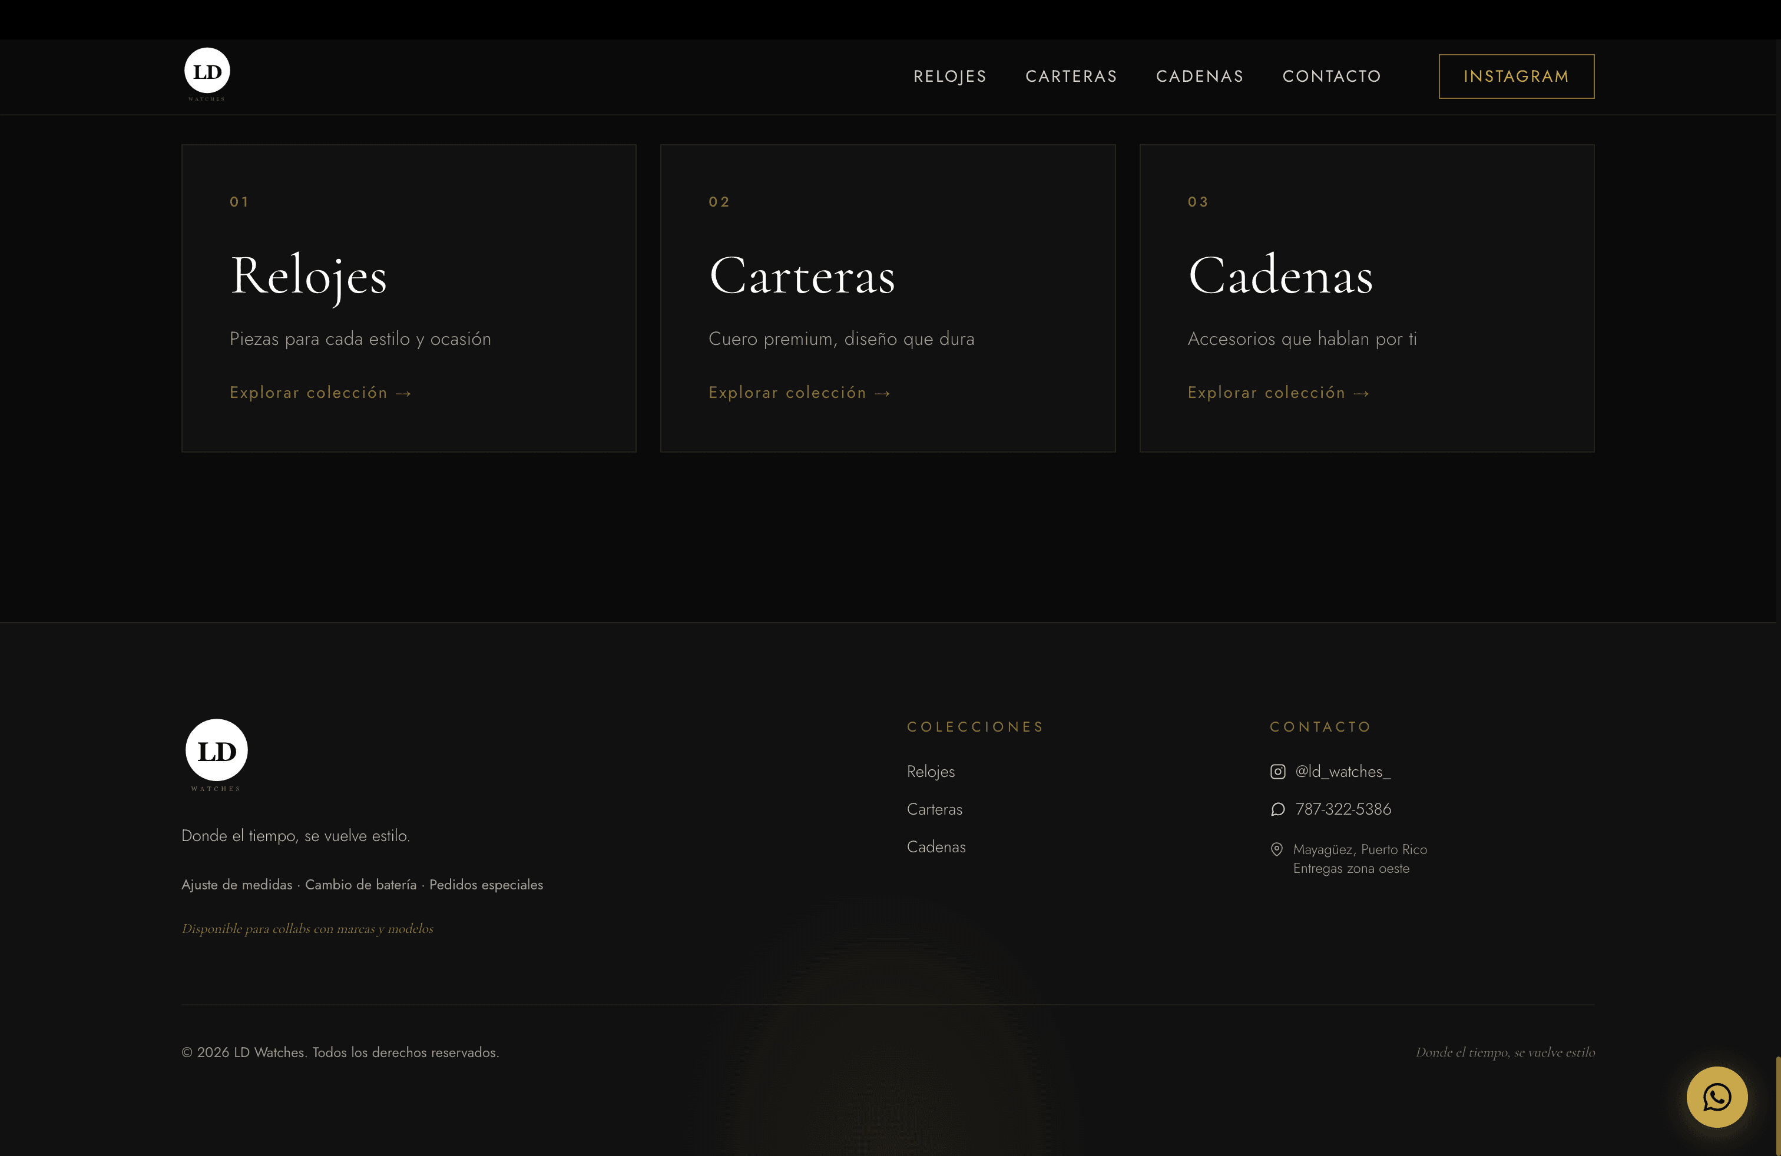Click the page scrollbar thumb
This screenshot has width=1781, height=1156.
[x=1778, y=1106]
